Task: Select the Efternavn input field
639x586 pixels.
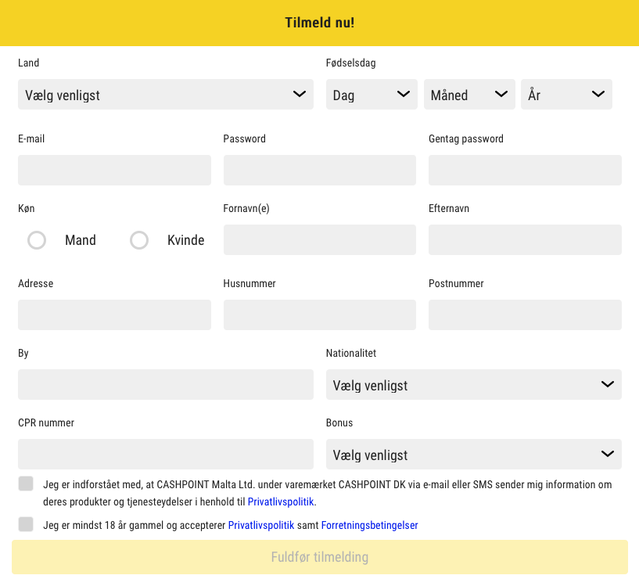Action: 525,240
